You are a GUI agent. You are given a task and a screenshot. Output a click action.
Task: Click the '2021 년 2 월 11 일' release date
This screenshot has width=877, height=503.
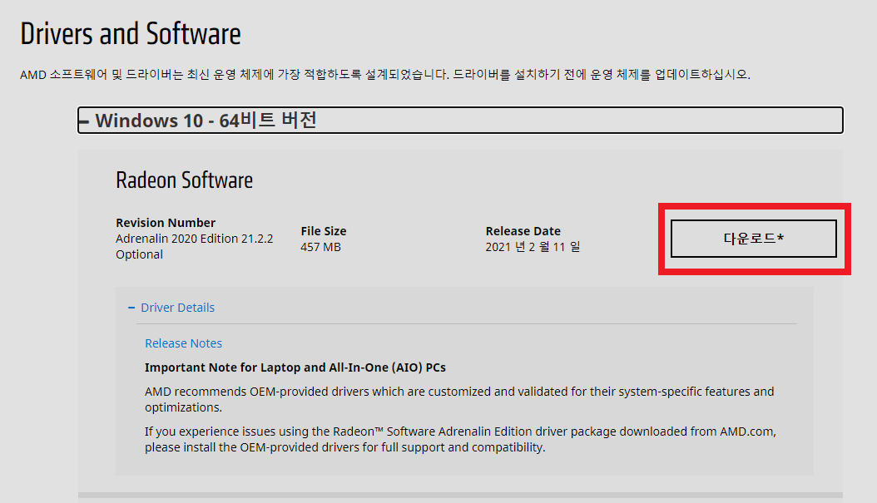533,247
